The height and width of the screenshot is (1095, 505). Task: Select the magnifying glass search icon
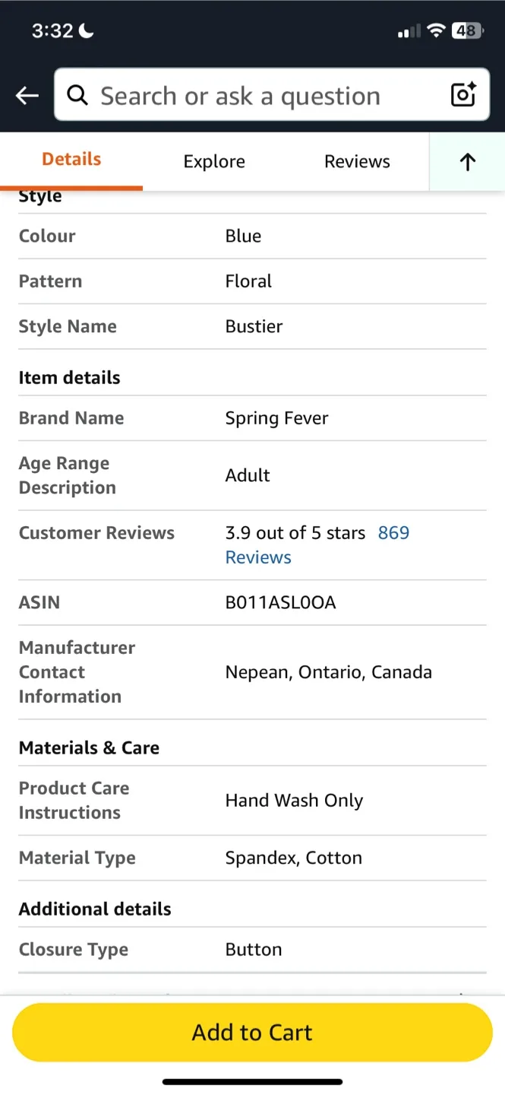[x=77, y=95]
